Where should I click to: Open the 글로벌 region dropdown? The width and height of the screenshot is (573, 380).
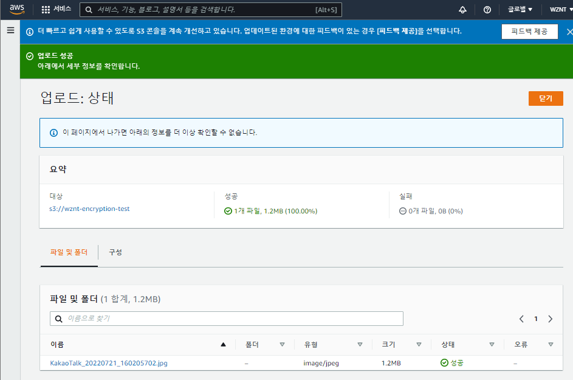pos(520,10)
